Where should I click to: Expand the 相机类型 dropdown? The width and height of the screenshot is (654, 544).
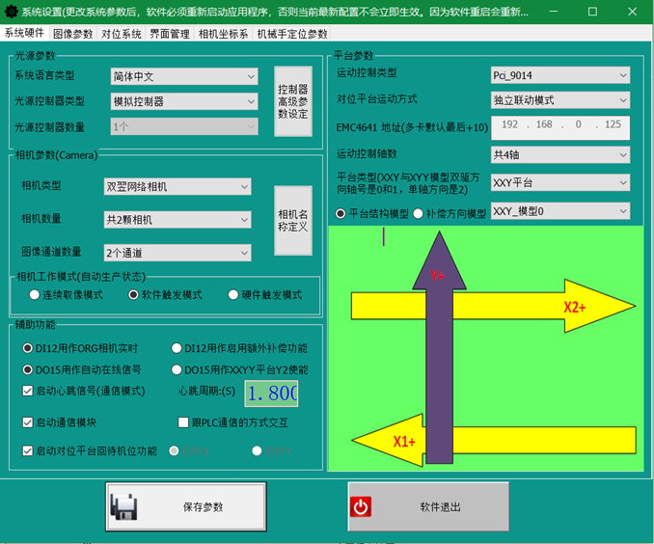coord(177,186)
